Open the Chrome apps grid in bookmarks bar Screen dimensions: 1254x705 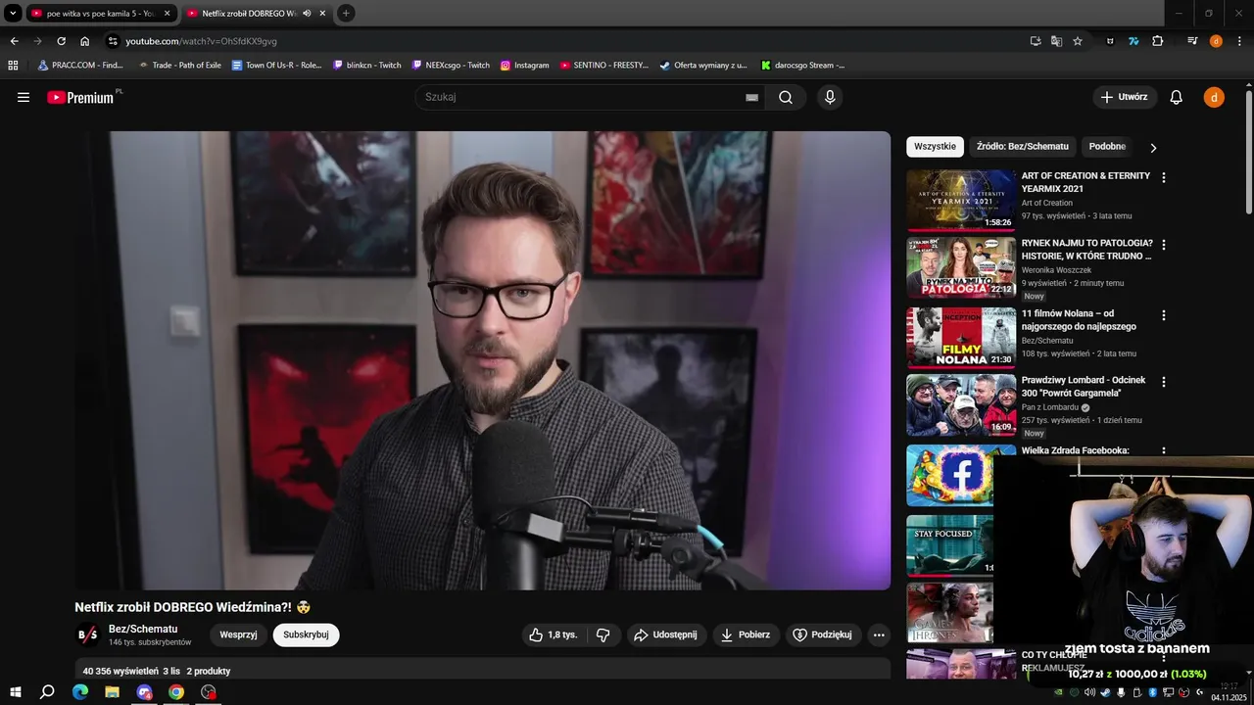tap(13, 65)
